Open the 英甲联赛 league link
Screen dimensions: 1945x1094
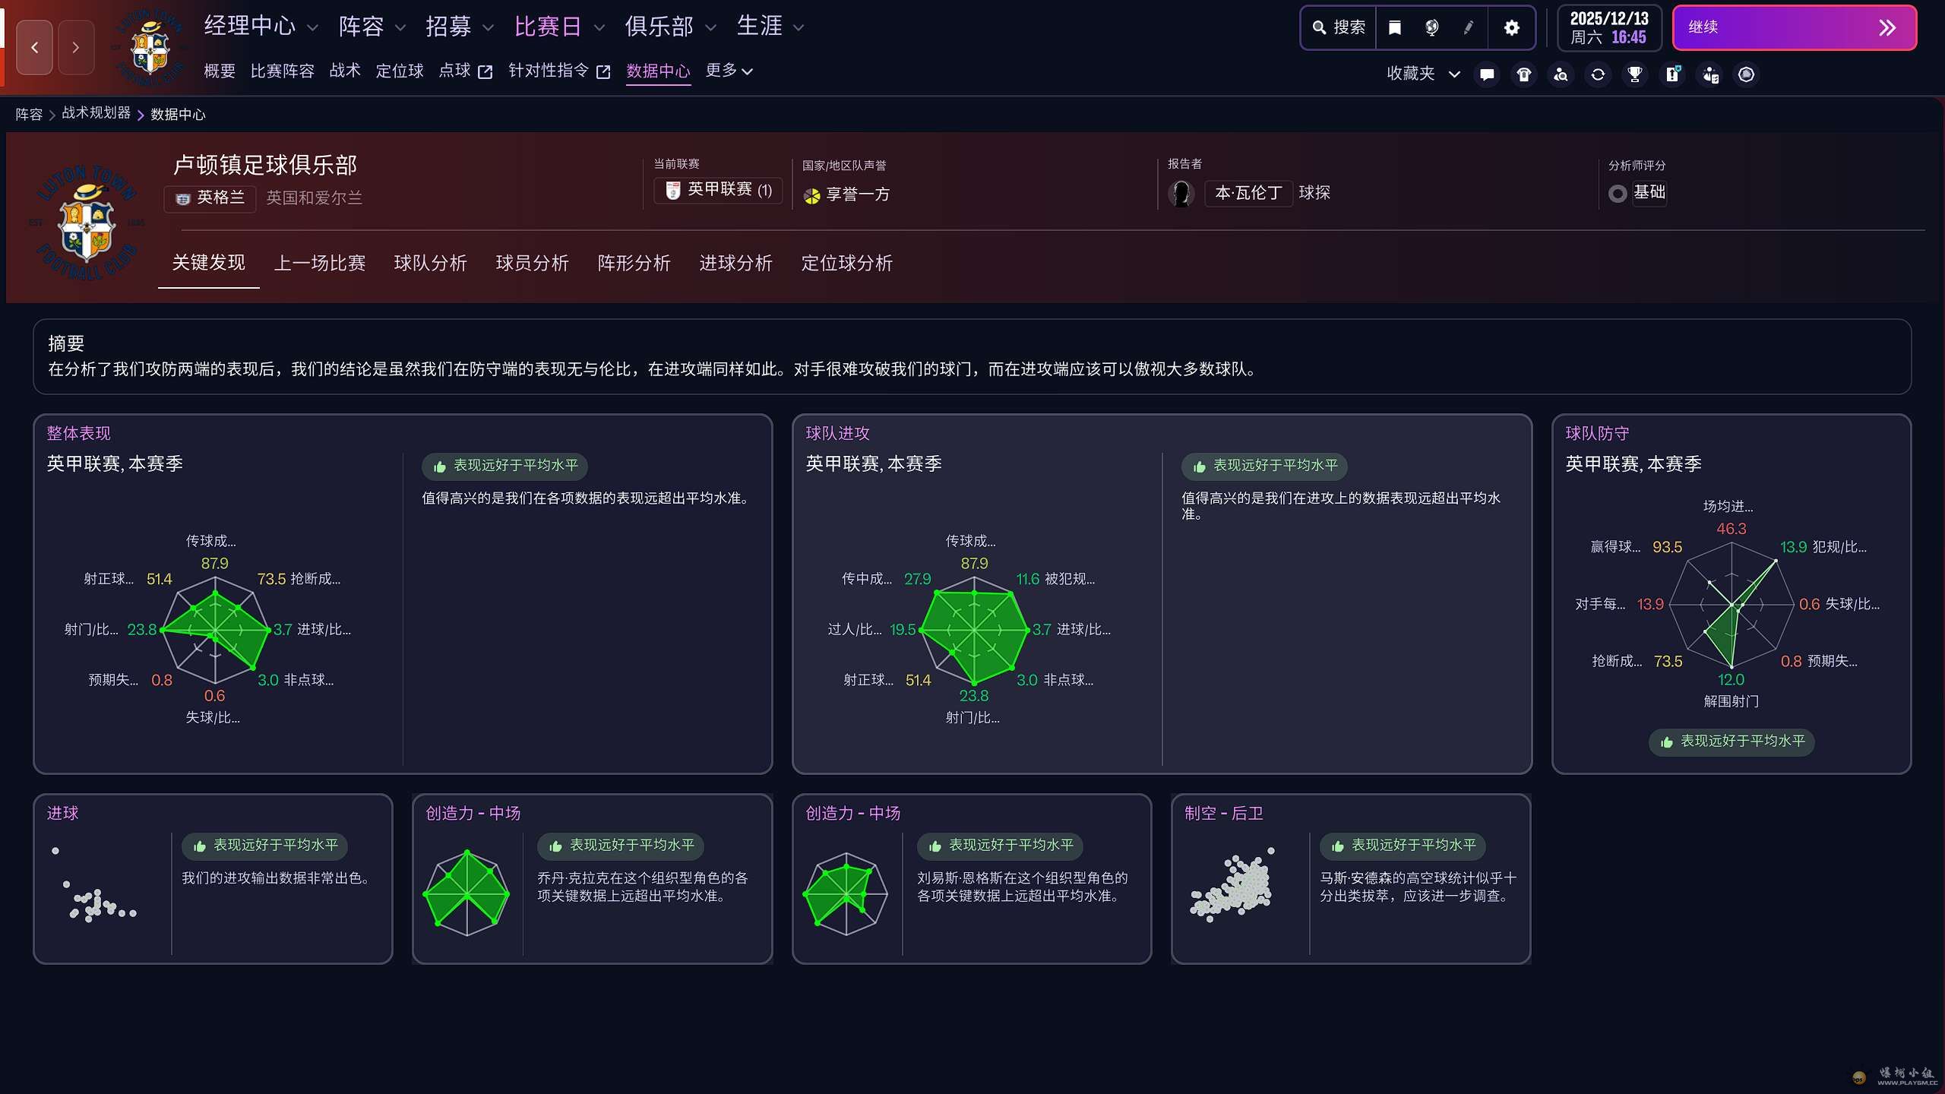tap(719, 190)
